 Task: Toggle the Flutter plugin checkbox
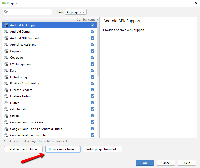pyautogui.click(x=93, y=103)
